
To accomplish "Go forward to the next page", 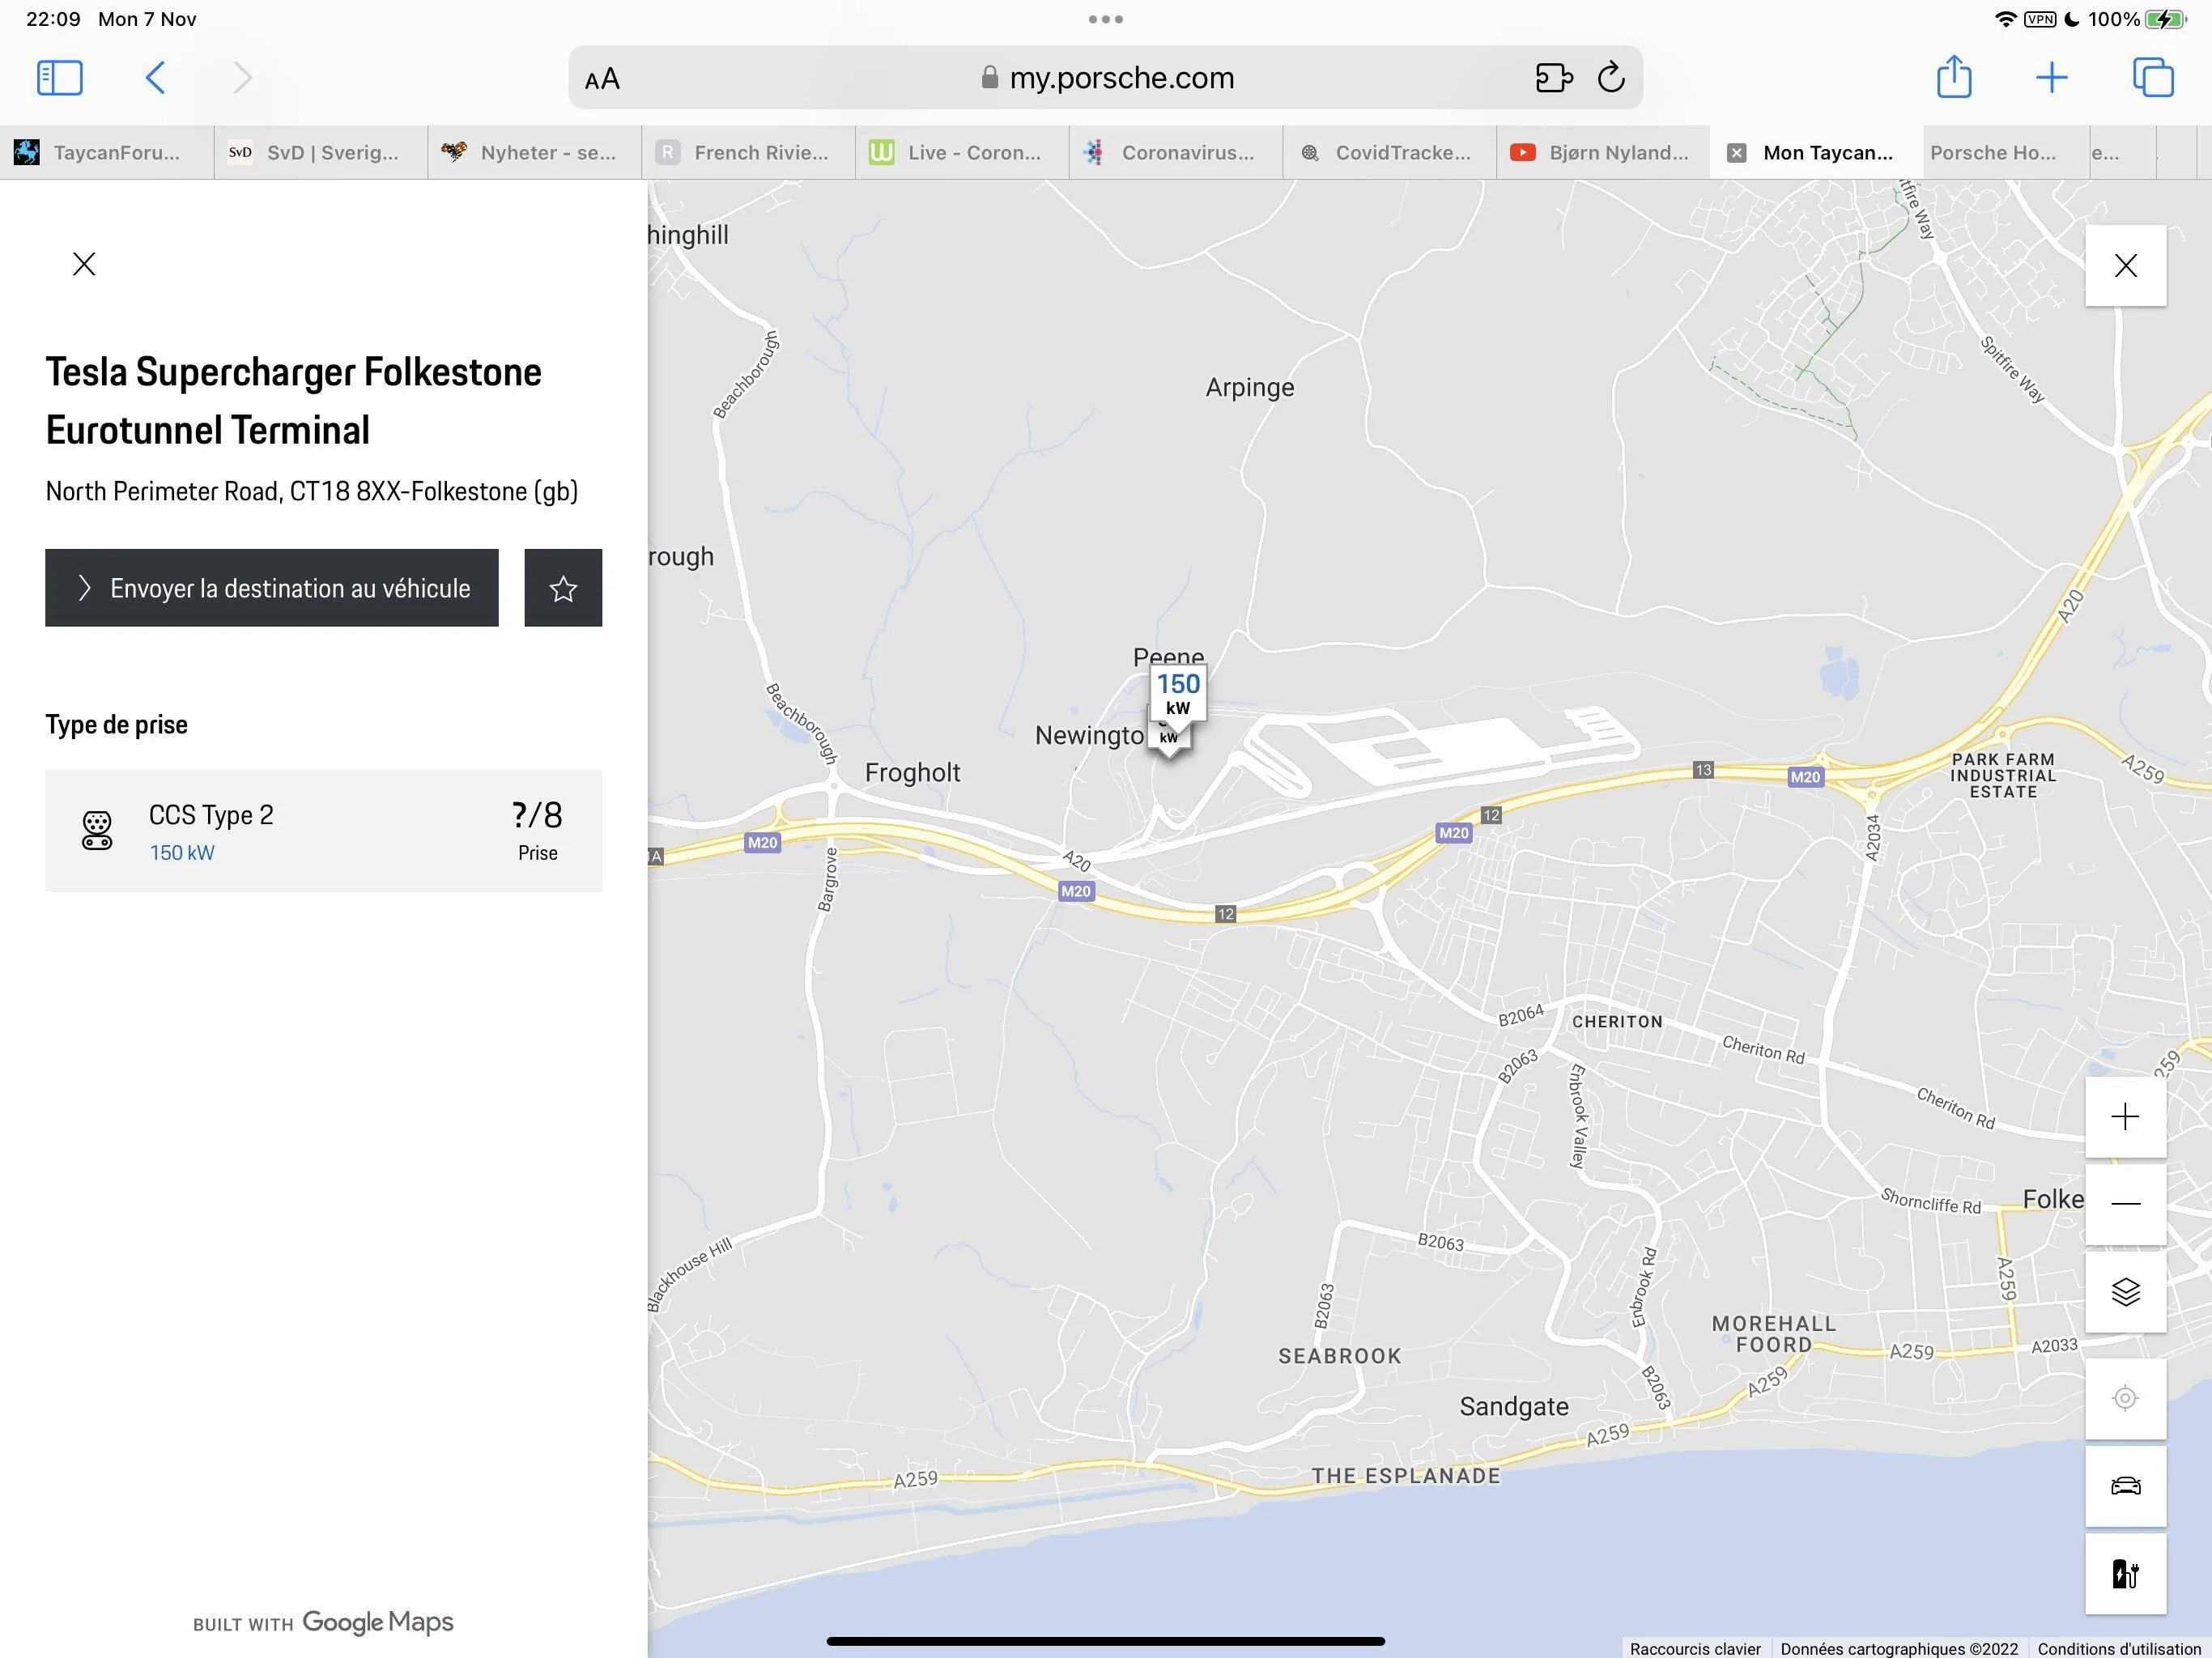I will tap(242, 78).
